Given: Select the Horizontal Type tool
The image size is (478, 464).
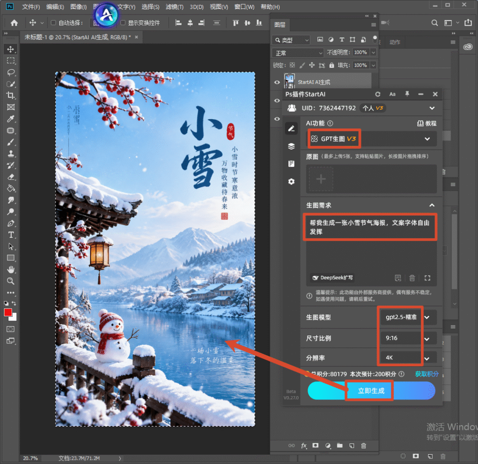Looking at the screenshot, I should click(11, 235).
